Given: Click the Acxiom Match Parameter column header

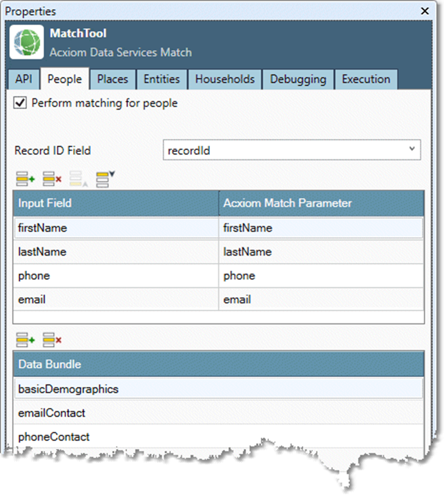Looking at the screenshot, I should click(x=320, y=203).
